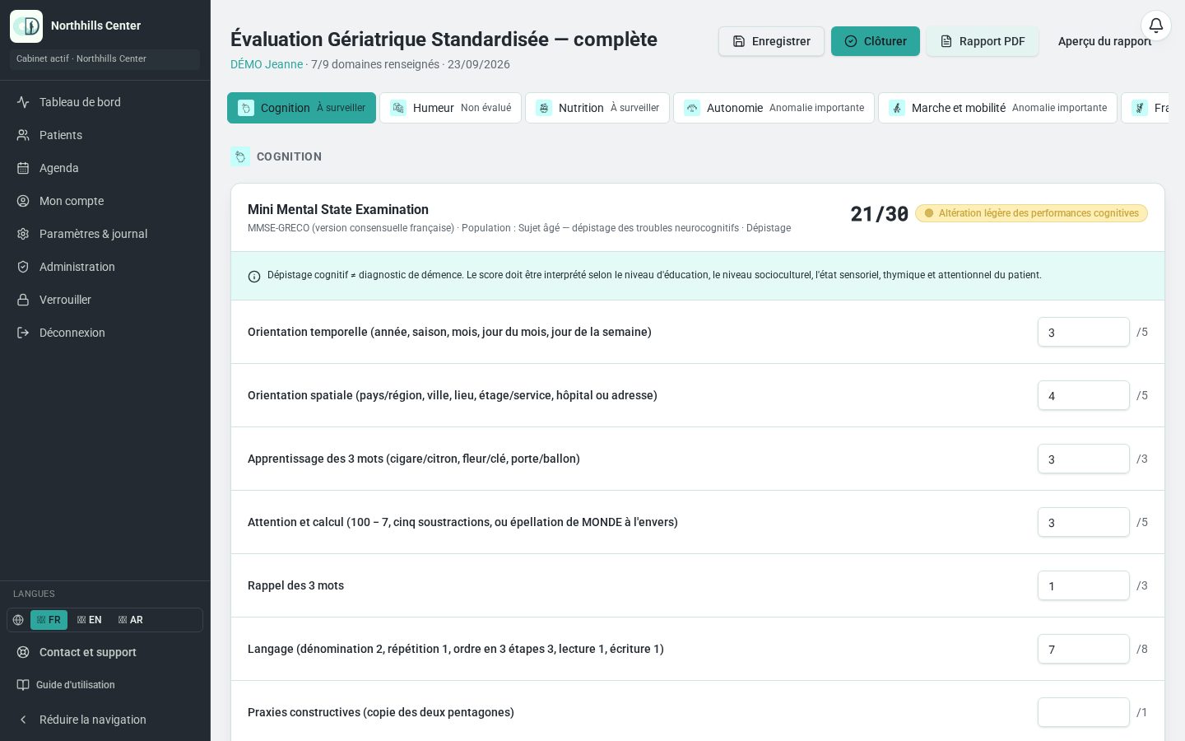Viewport: 1185px width, 741px height.
Task: Generate the Rapport PDF
Action: (983, 41)
